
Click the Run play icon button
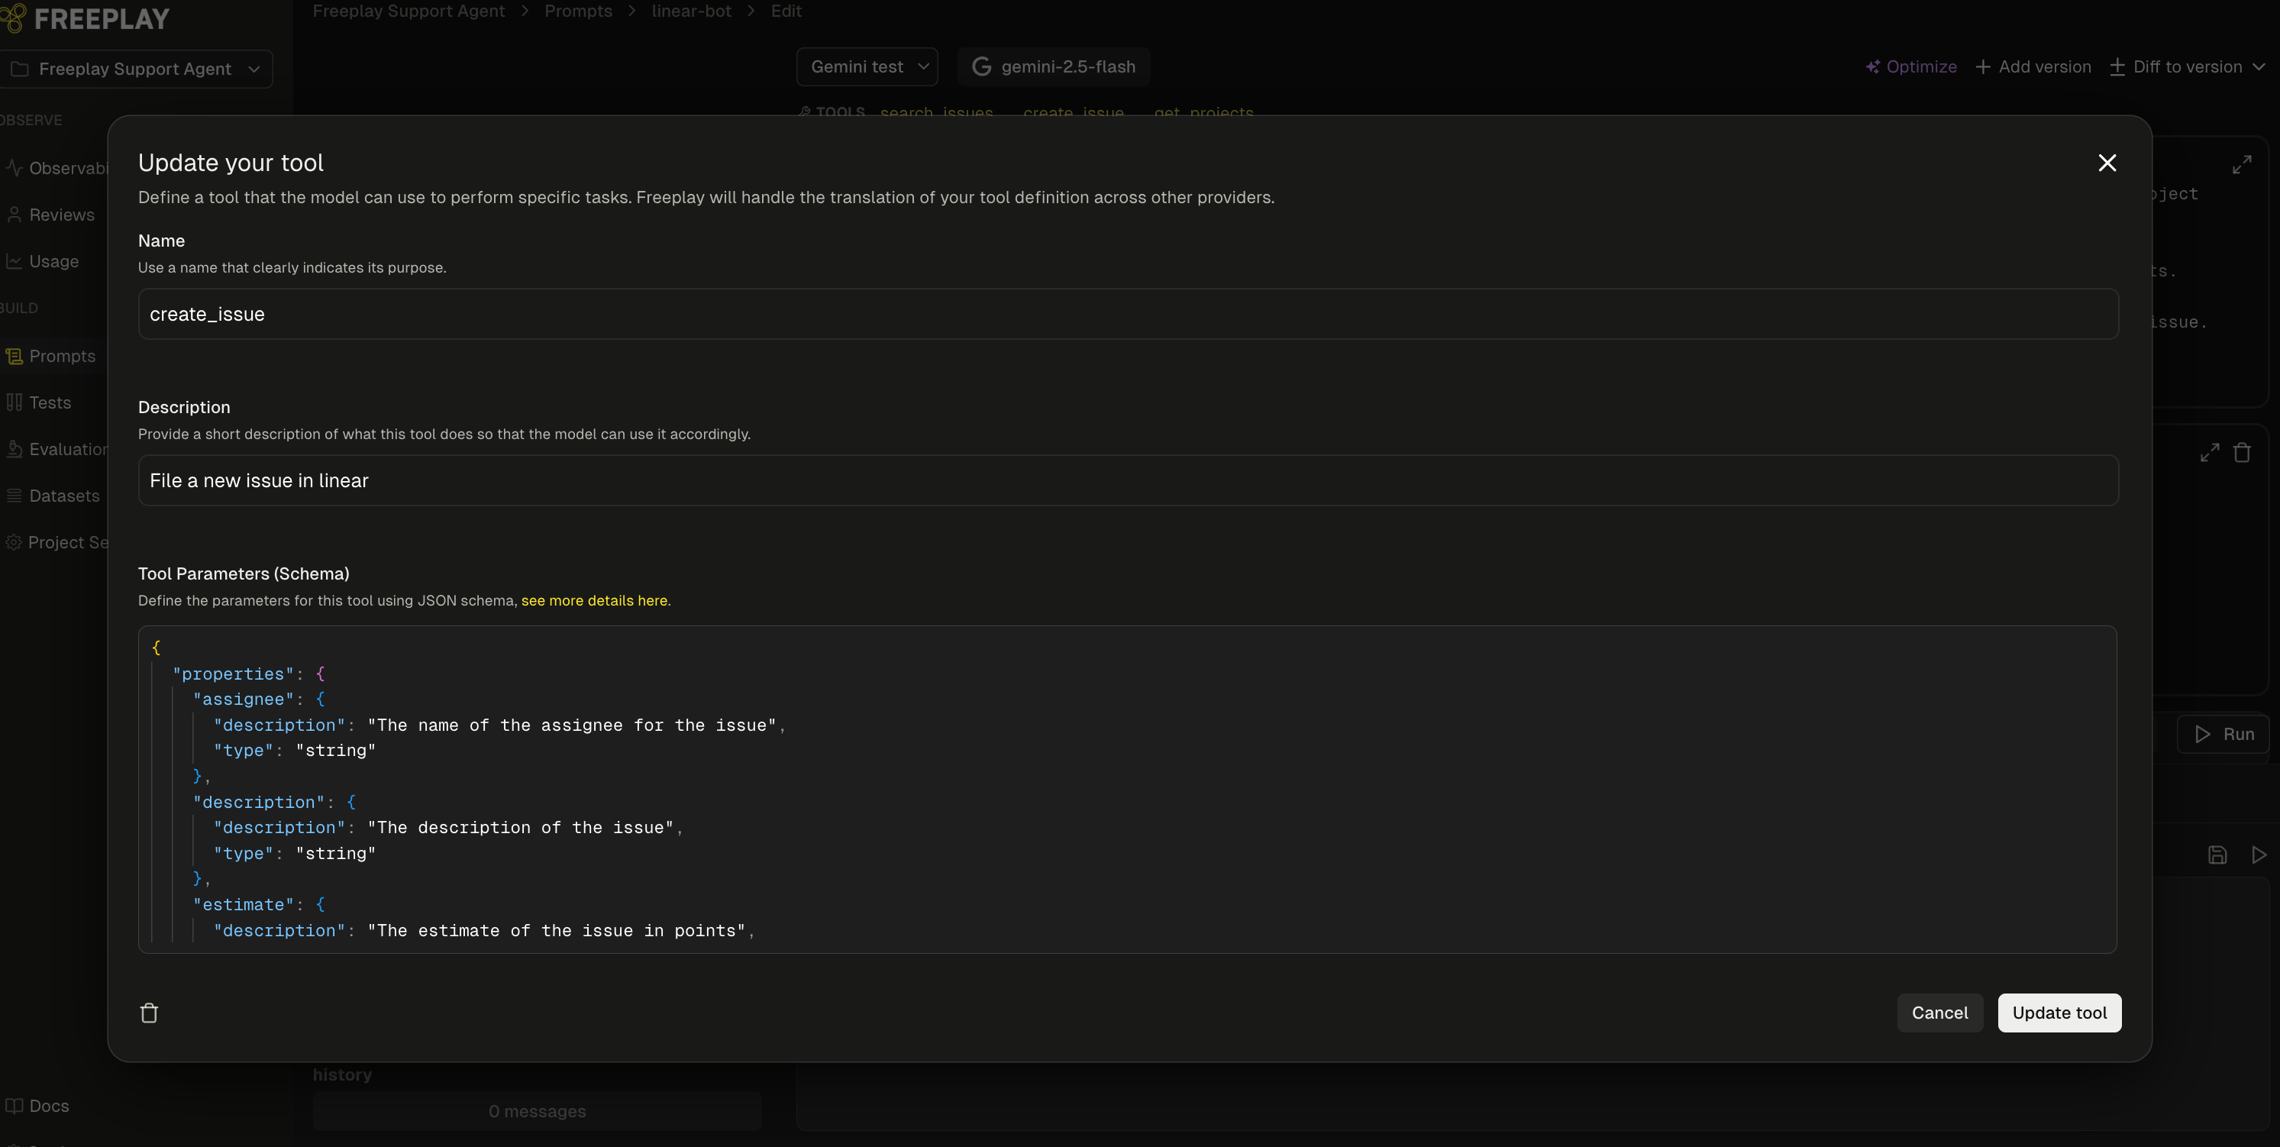[2223, 734]
